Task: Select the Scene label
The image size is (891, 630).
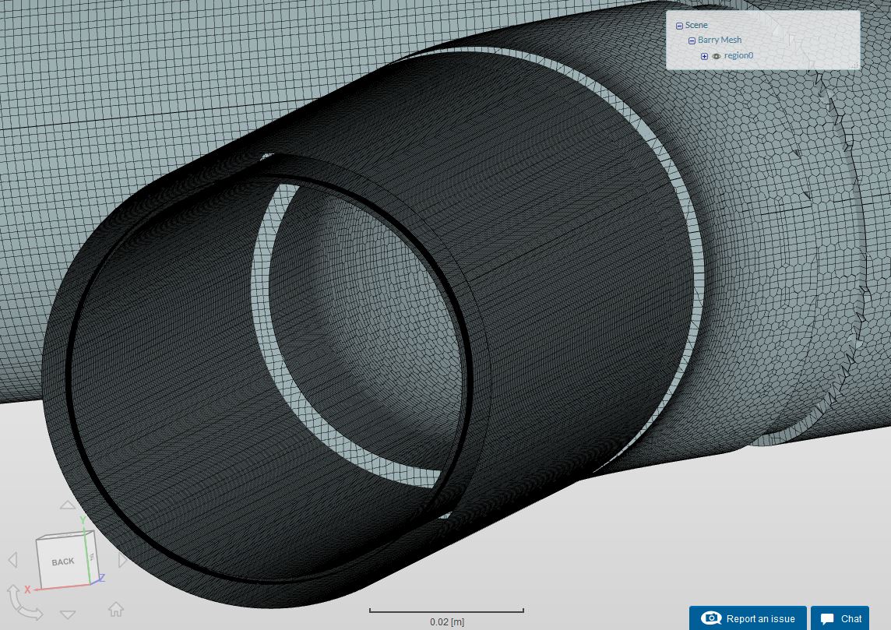Action: click(x=696, y=25)
